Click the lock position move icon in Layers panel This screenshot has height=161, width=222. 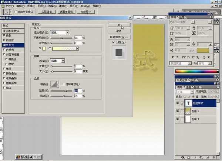click(x=193, y=96)
